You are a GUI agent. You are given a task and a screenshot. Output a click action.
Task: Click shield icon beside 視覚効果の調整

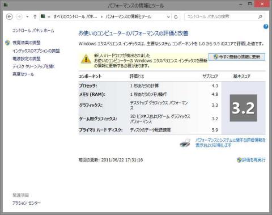7,43
